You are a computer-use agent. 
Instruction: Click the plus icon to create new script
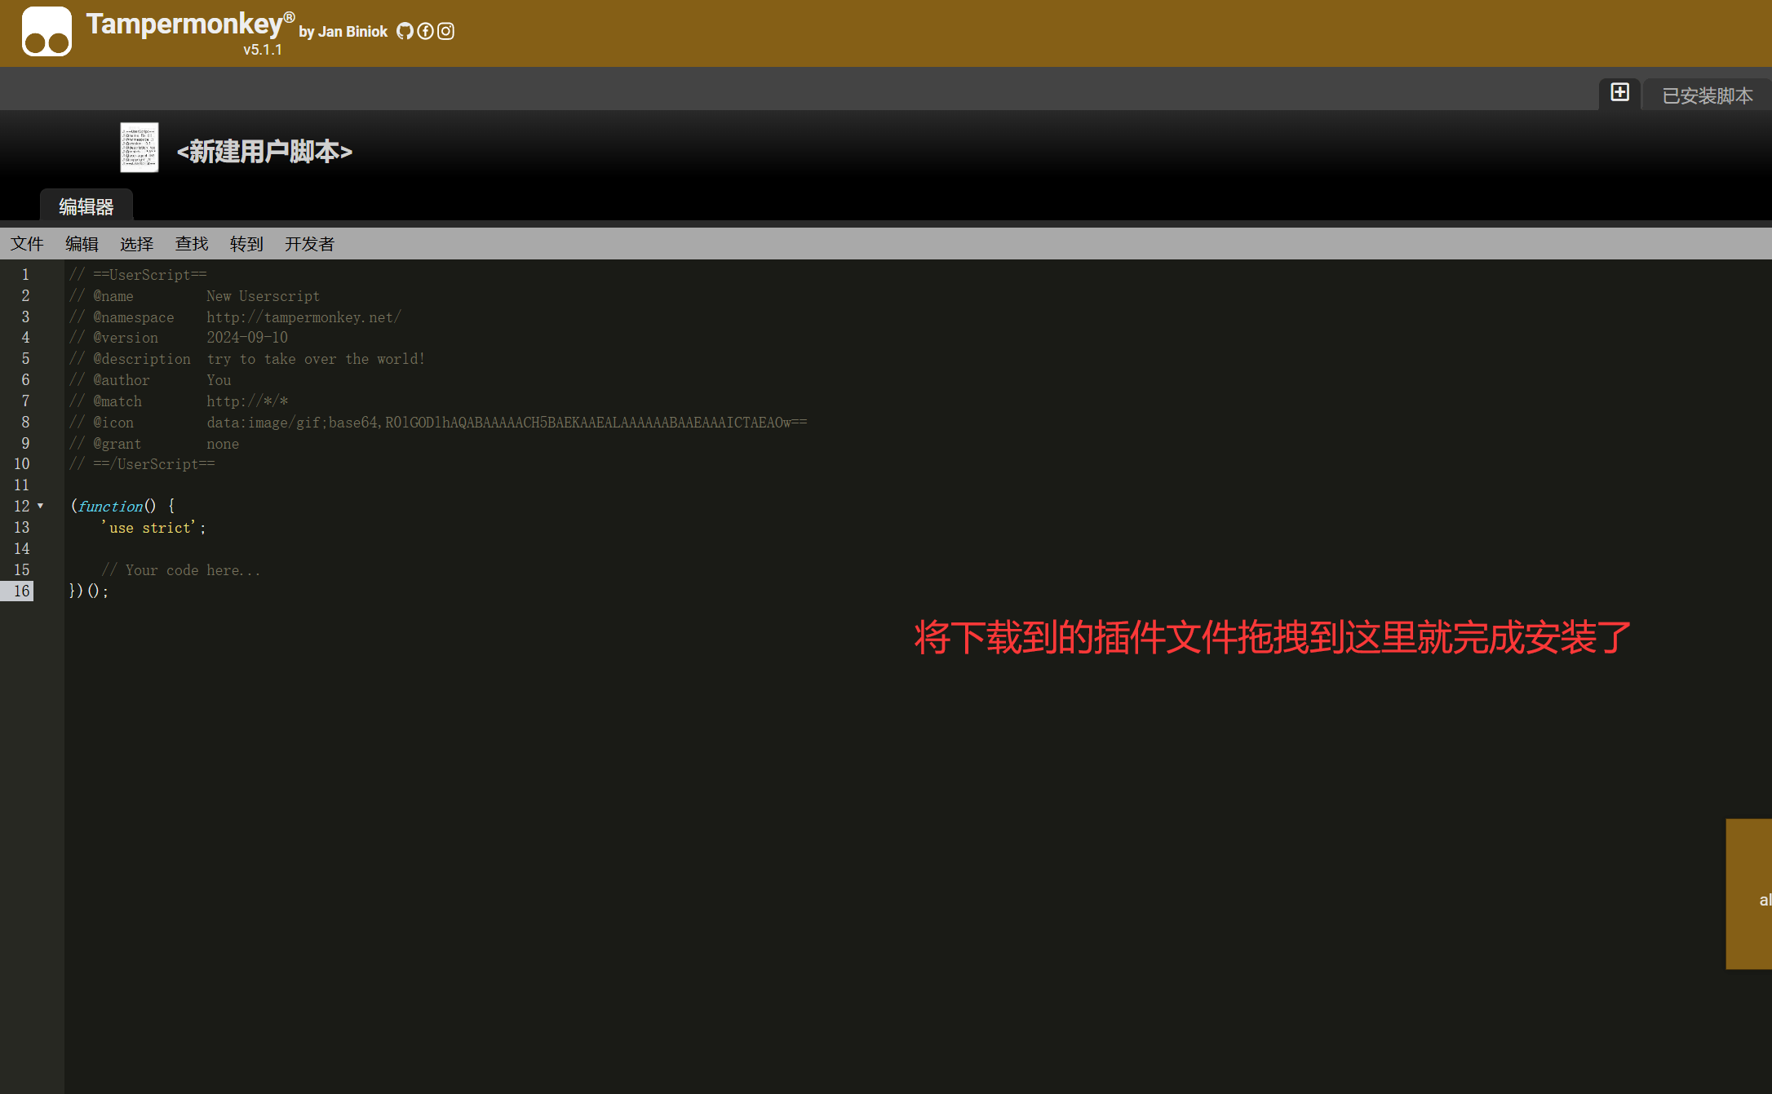pos(1619,92)
